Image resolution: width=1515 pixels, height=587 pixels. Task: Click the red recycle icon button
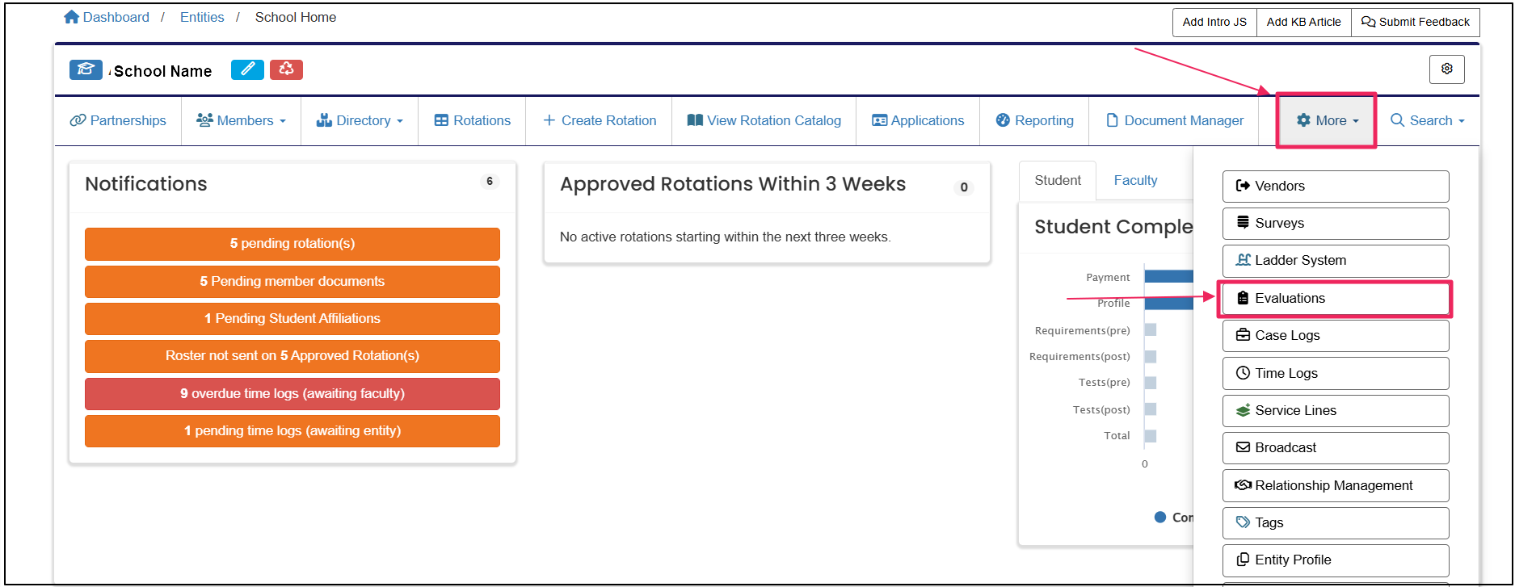point(286,69)
